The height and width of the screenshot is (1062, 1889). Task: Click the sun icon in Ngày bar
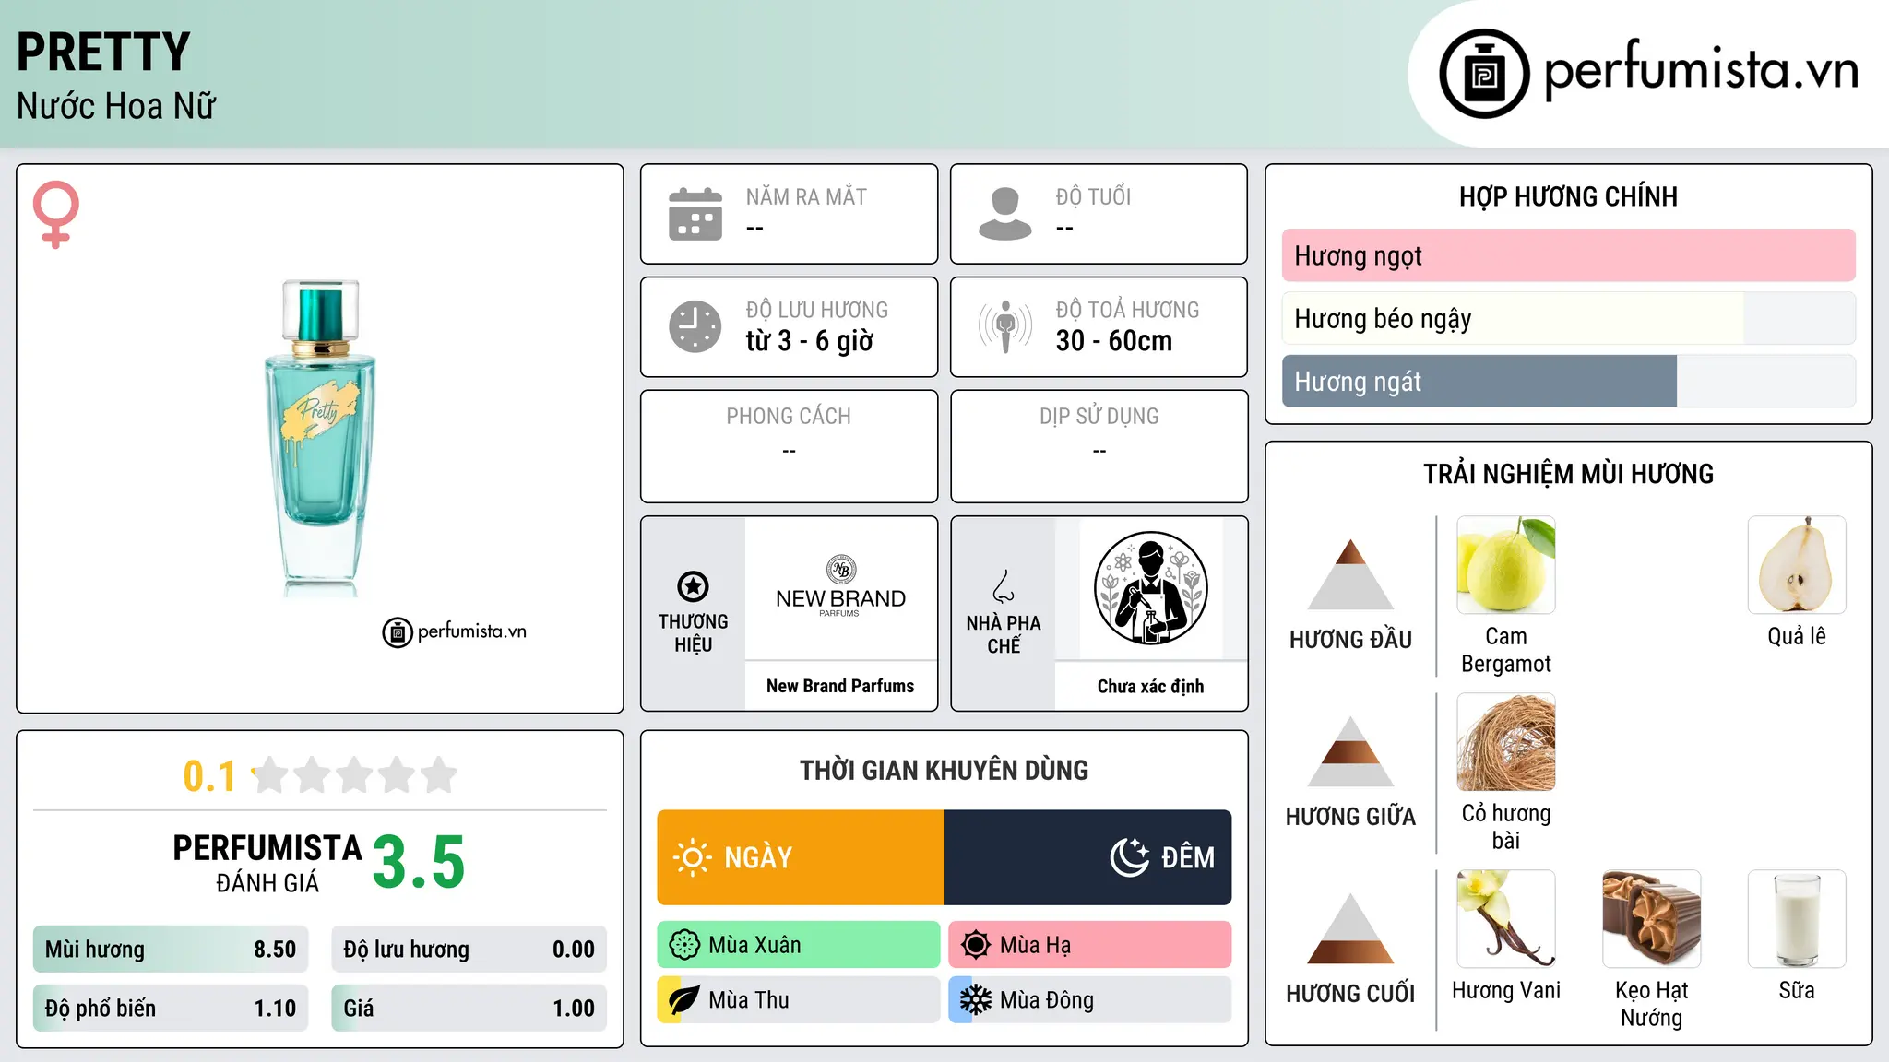693,857
